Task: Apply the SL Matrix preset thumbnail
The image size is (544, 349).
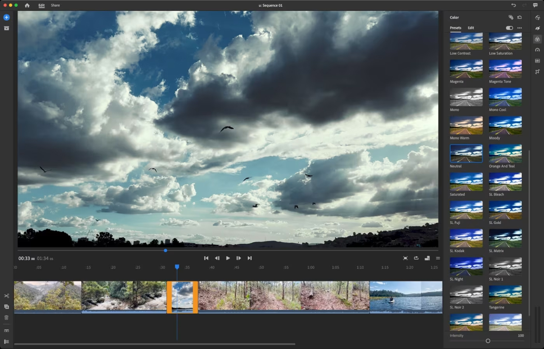Action: [505, 238]
